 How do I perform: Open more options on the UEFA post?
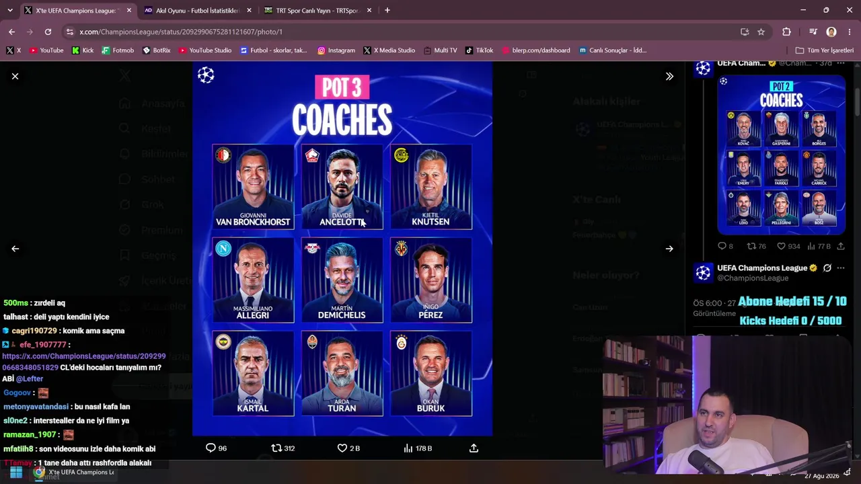click(841, 268)
